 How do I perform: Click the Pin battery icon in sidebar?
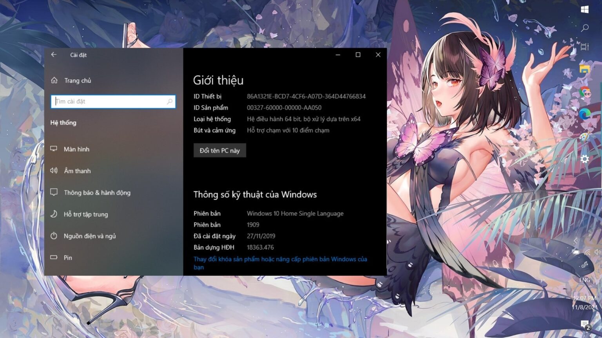tap(54, 257)
